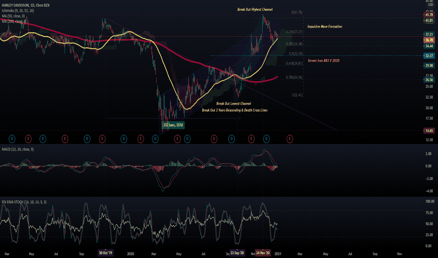Click the July 2019 earnings E marker
This screenshot has height=258, width=438.
pyautogui.click(x=65, y=139)
